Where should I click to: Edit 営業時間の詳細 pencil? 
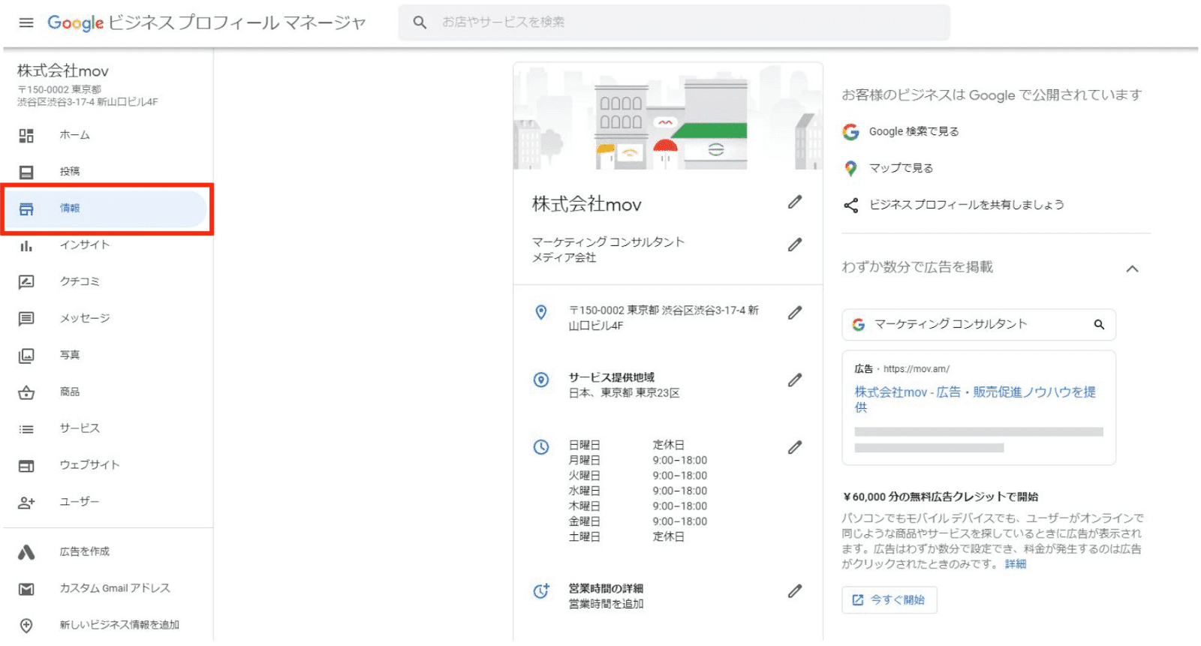point(795,591)
